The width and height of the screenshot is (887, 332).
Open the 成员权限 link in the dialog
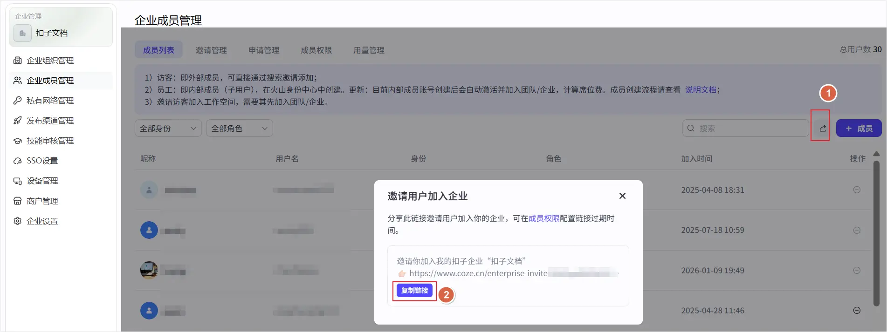[x=544, y=218]
